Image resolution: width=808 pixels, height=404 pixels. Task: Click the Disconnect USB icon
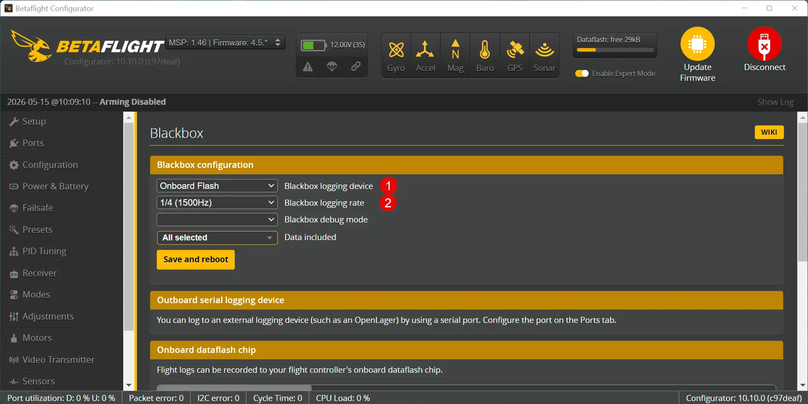coord(764,44)
